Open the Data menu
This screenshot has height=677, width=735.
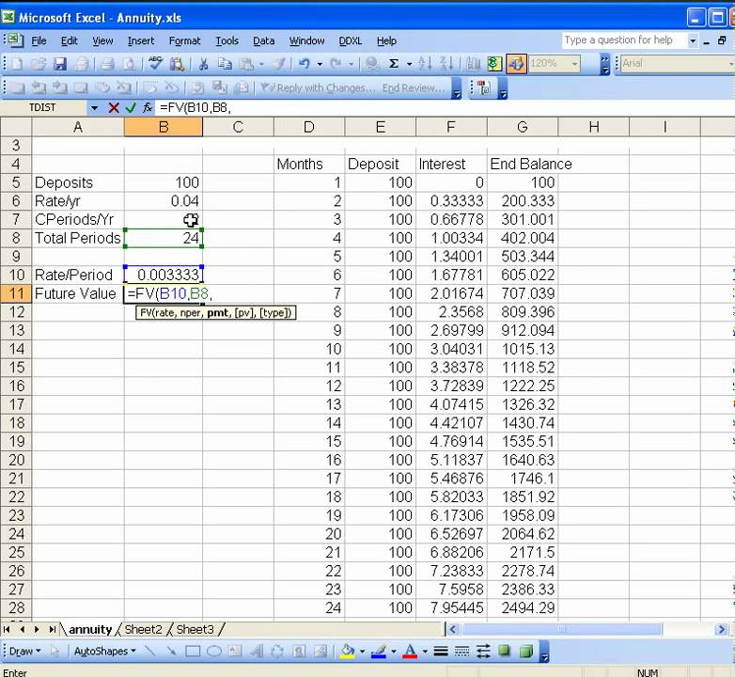[x=263, y=41]
